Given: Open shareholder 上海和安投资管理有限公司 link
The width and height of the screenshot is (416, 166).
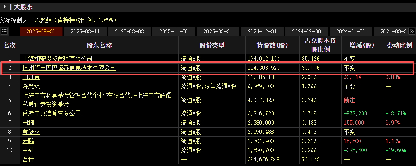Looking at the screenshot, I should [x=57, y=59].
